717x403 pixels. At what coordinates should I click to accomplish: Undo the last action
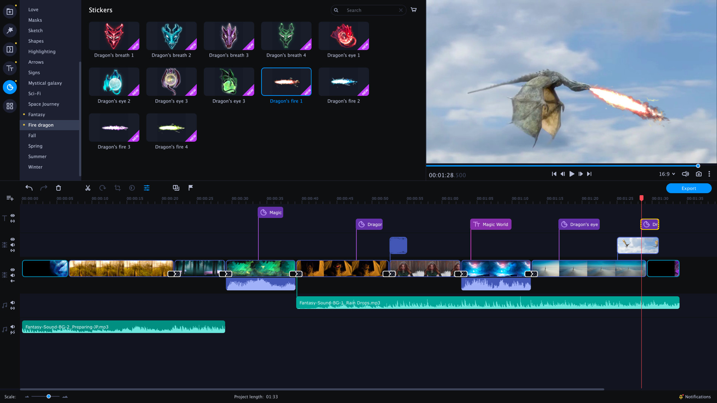(29, 188)
